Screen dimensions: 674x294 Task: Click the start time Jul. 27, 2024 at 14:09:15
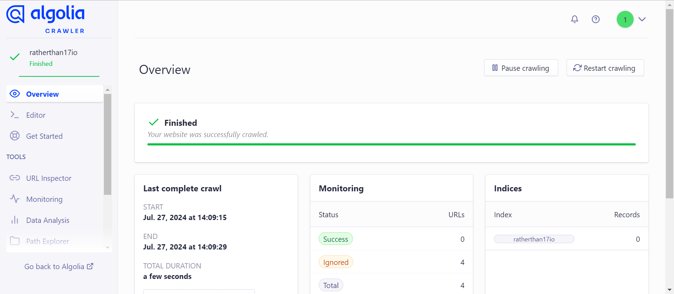[185, 218]
